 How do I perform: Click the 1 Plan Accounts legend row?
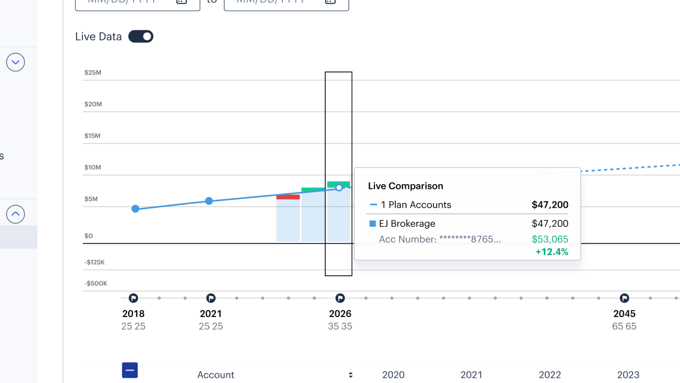468,205
